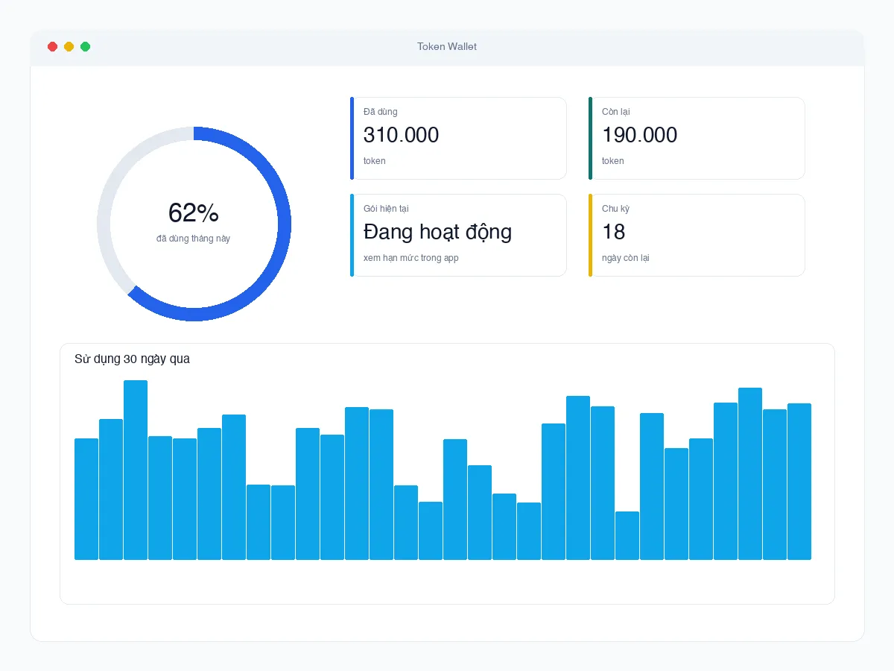Click the 62% value in the donut
Screen dimensions: 894x671
(194, 213)
